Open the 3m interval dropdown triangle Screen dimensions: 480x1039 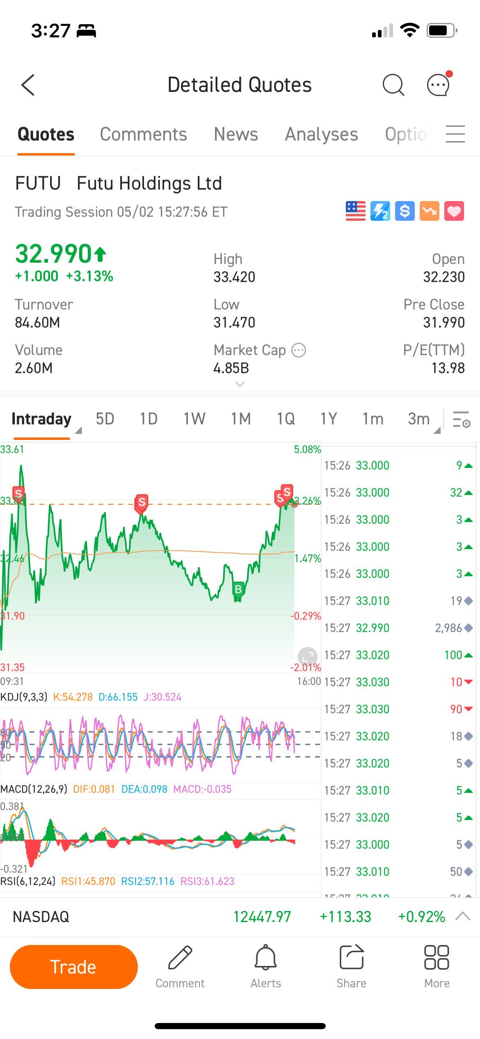(437, 430)
